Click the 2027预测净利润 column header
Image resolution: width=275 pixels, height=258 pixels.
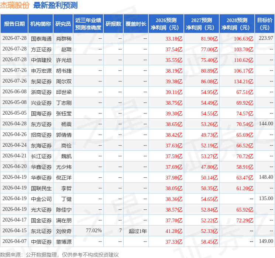[202, 24]
